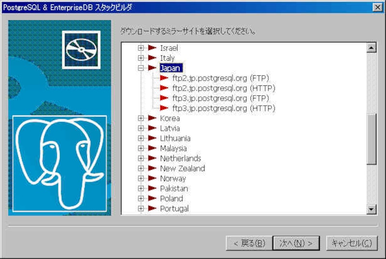
Task: Collapse the Japan mirror node
Action: point(141,68)
